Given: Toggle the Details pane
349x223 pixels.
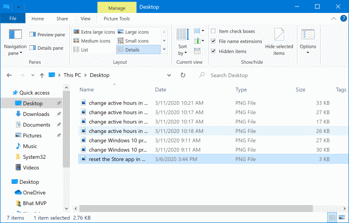Looking at the screenshot, I should 46,48.
